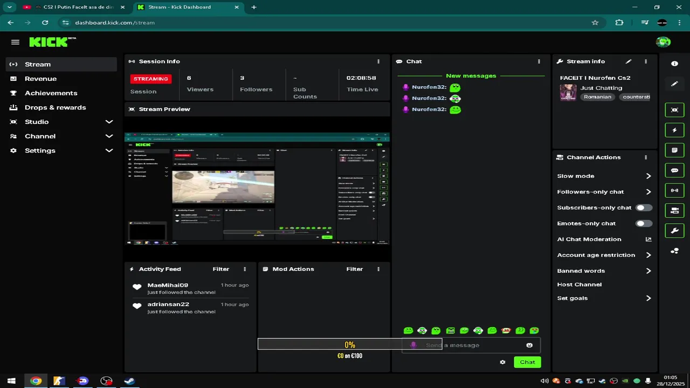
Task: Open chat settings gear icon
Action: [x=503, y=362]
